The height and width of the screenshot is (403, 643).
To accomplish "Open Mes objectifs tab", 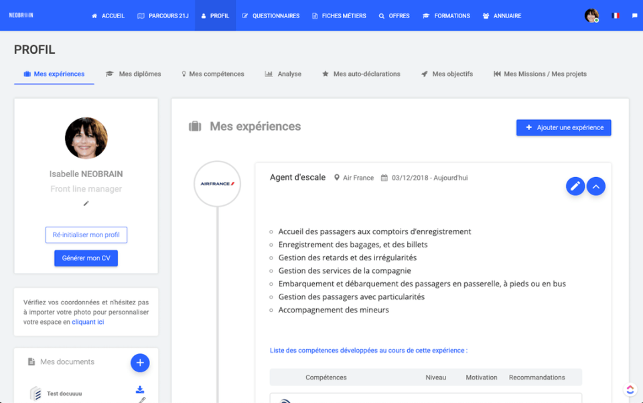I will click(x=447, y=74).
